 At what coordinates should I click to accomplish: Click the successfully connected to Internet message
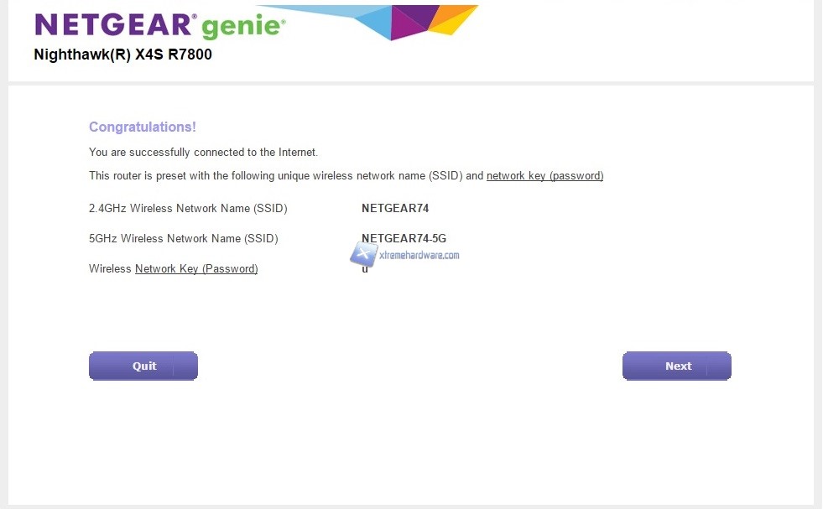click(x=203, y=153)
